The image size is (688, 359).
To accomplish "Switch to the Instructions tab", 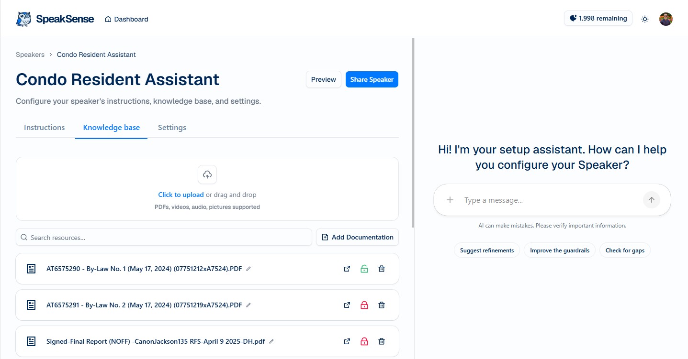I will pyautogui.click(x=45, y=128).
